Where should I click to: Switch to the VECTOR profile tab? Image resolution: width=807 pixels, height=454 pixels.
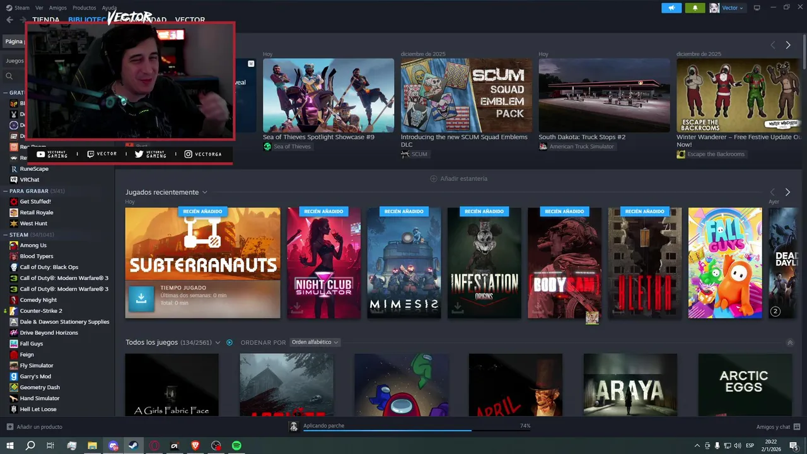pos(190,20)
